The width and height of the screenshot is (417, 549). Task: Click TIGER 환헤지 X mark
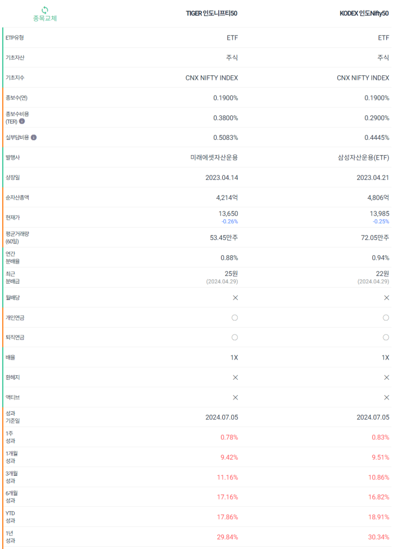(x=235, y=378)
